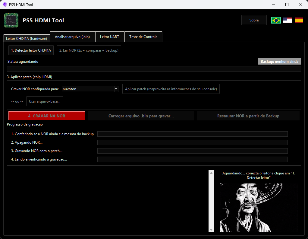Screen dimensions: 308x239
Task: Click Aplicar patch (reaproveita as informacoes) button
Action: click(x=171, y=89)
